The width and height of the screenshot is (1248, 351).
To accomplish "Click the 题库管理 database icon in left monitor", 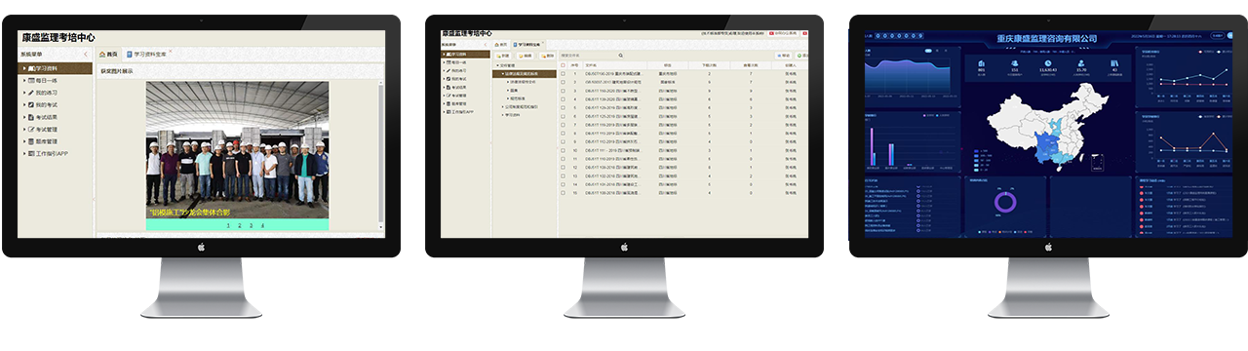I will 31,141.
